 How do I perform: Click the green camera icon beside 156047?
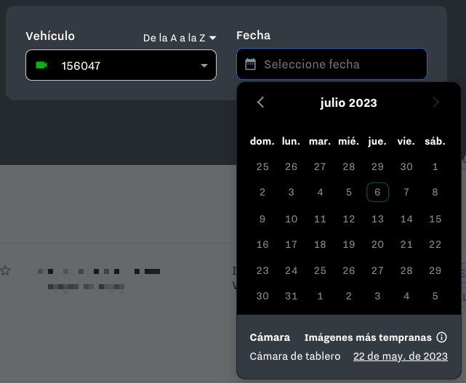click(x=41, y=65)
